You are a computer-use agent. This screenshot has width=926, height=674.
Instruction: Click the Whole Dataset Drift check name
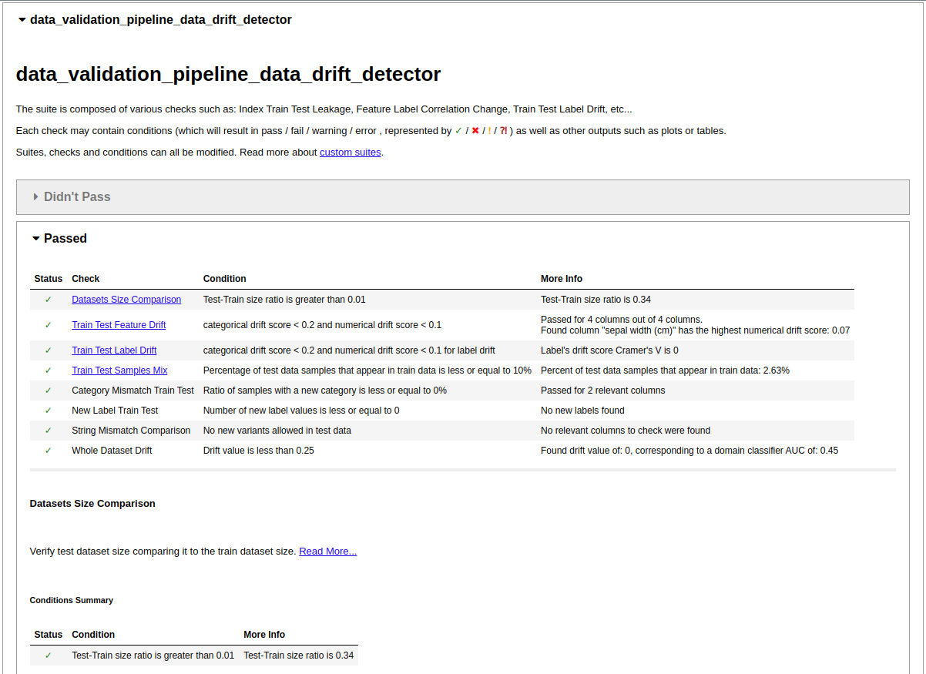[112, 451]
